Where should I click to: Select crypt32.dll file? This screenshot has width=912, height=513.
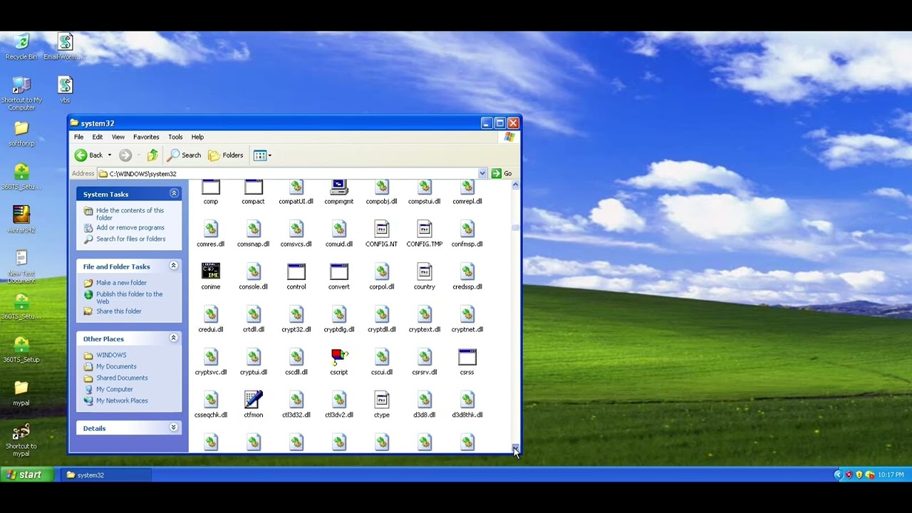pos(296,319)
